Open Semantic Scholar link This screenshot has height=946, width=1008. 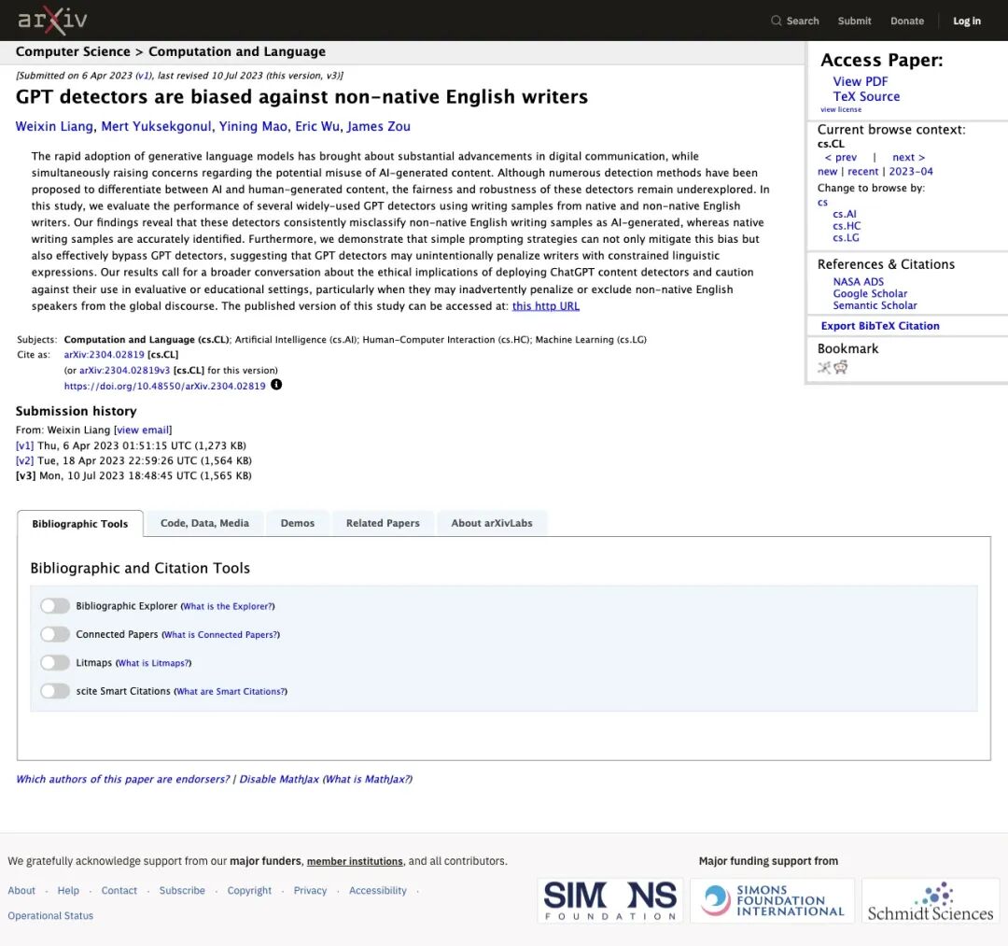point(875,305)
